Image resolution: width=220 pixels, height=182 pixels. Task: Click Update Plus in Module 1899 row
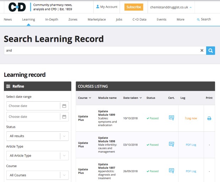tap(83, 118)
